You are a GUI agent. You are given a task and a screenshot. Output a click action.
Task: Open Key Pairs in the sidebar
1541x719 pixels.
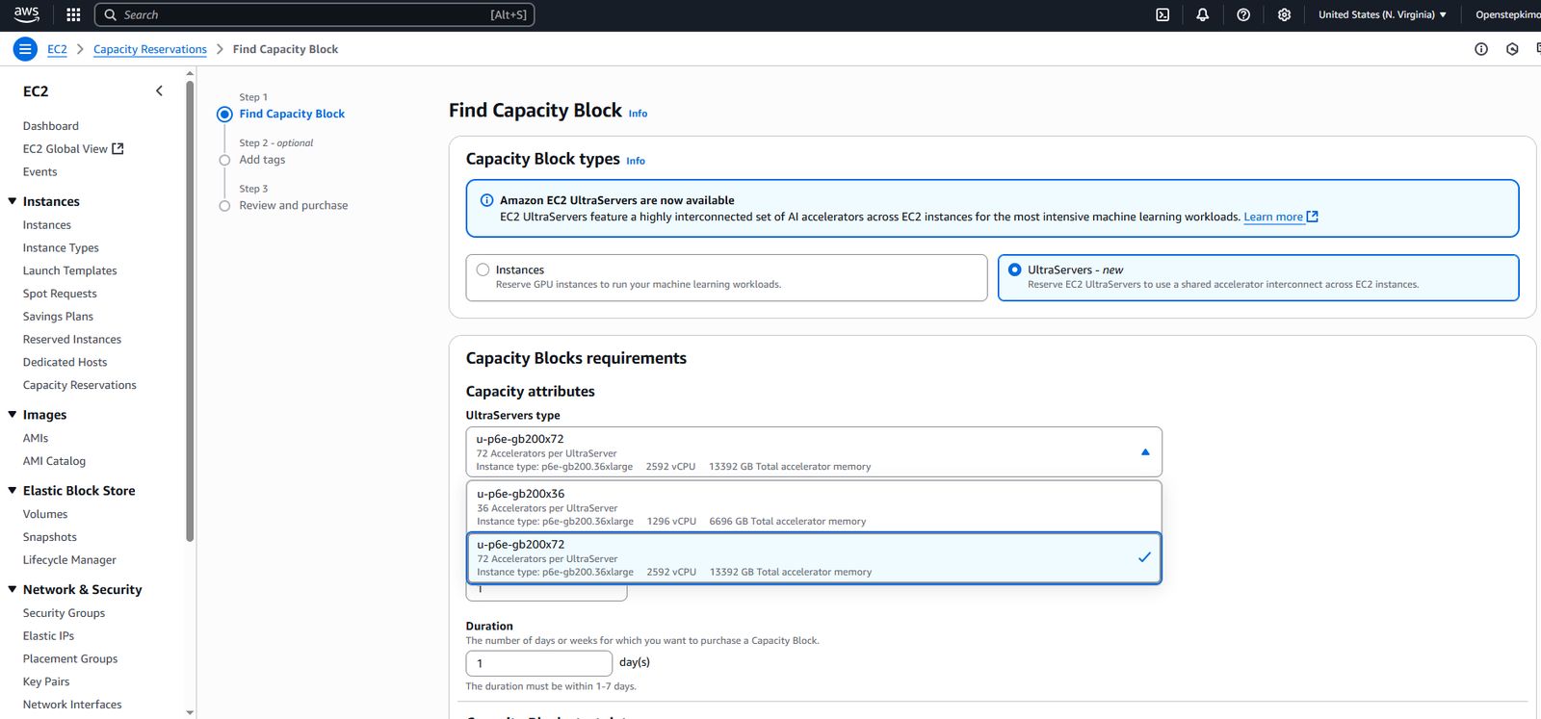click(x=46, y=681)
